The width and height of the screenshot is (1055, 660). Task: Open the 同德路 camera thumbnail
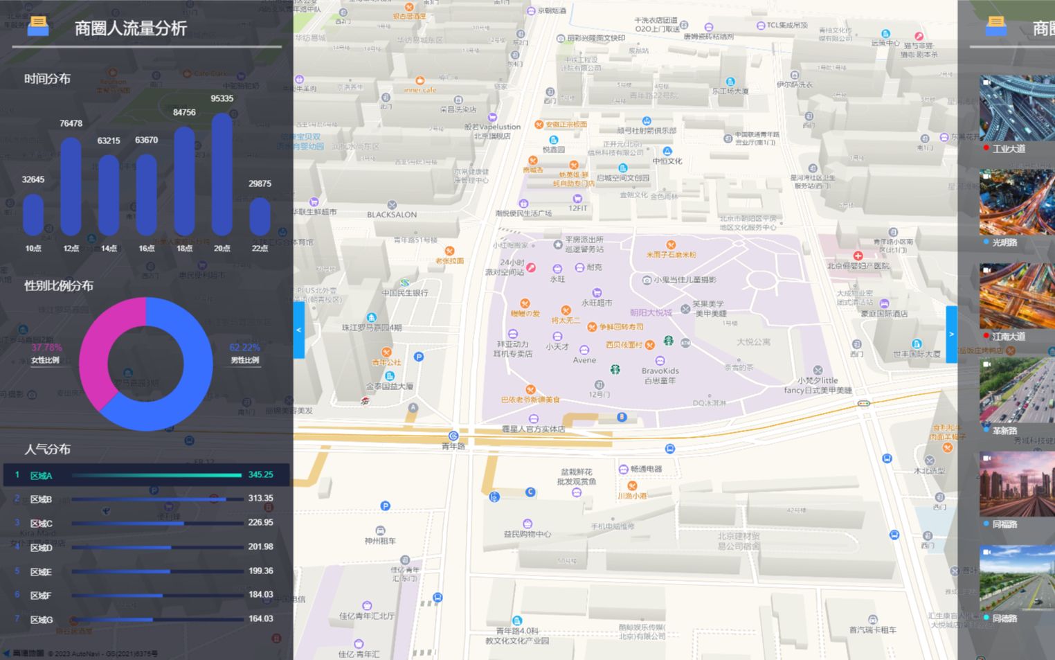click(x=1017, y=578)
